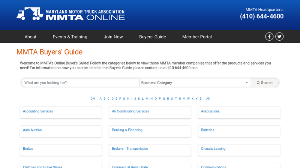Open Accounting Services category
The image size is (300, 168).
38,111
